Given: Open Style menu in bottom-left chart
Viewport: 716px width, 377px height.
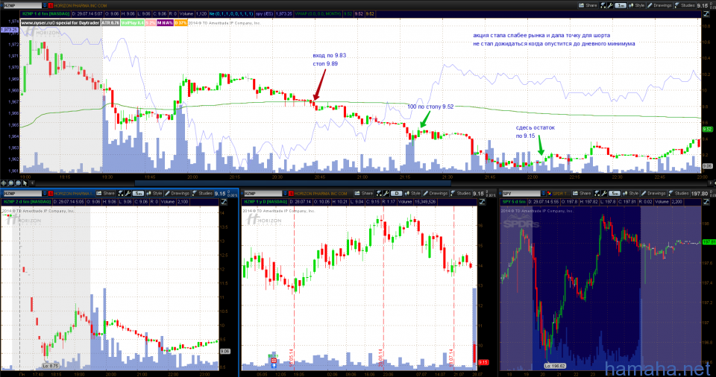Looking at the screenshot, I should click(x=154, y=194).
